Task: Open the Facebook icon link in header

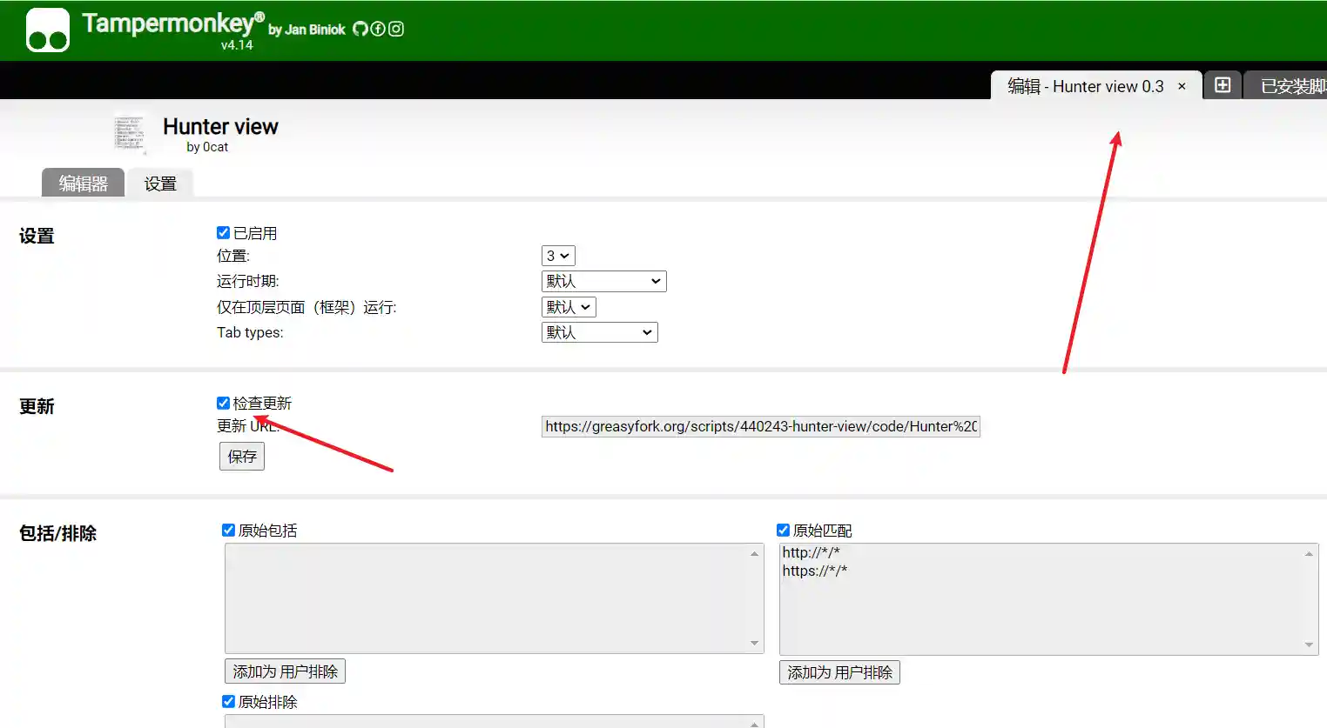Action: point(378,29)
